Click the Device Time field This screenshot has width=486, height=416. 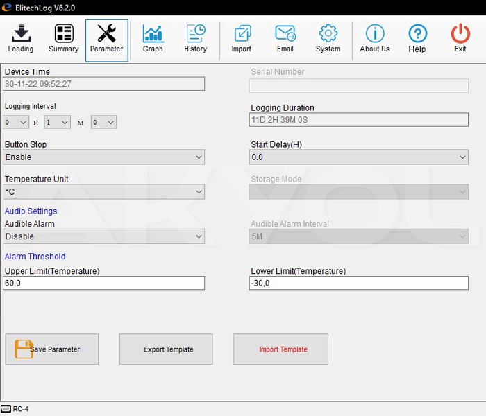pos(104,84)
